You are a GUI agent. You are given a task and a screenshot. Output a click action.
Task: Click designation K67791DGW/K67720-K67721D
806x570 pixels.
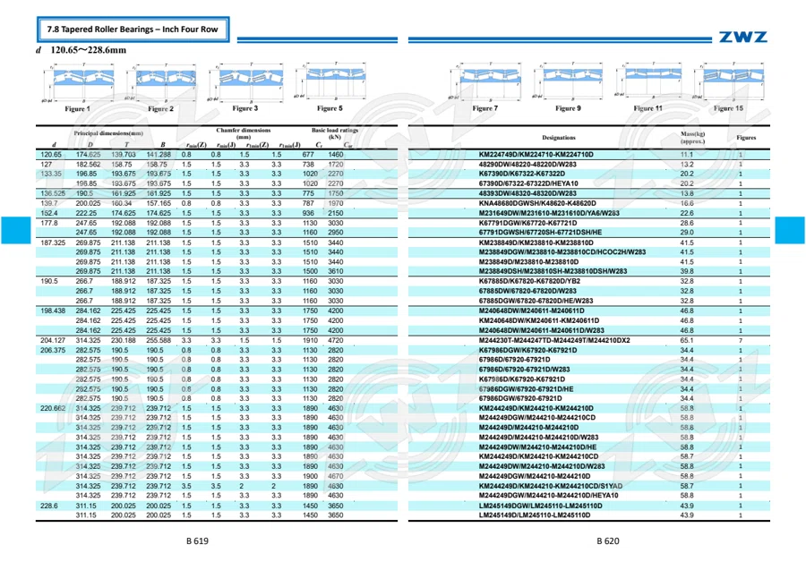(x=527, y=223)
